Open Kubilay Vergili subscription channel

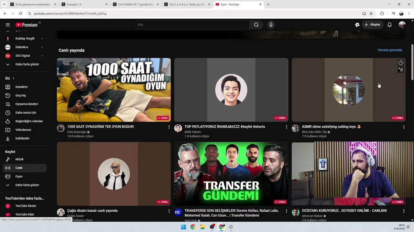point(24,38)
